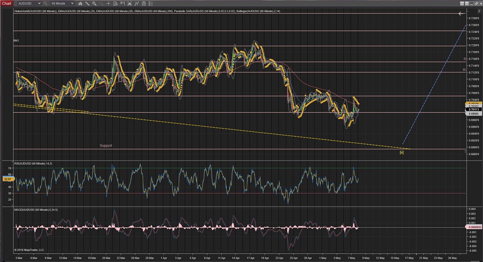
Task: Open the data box icon
Action: tap(115, 3)
